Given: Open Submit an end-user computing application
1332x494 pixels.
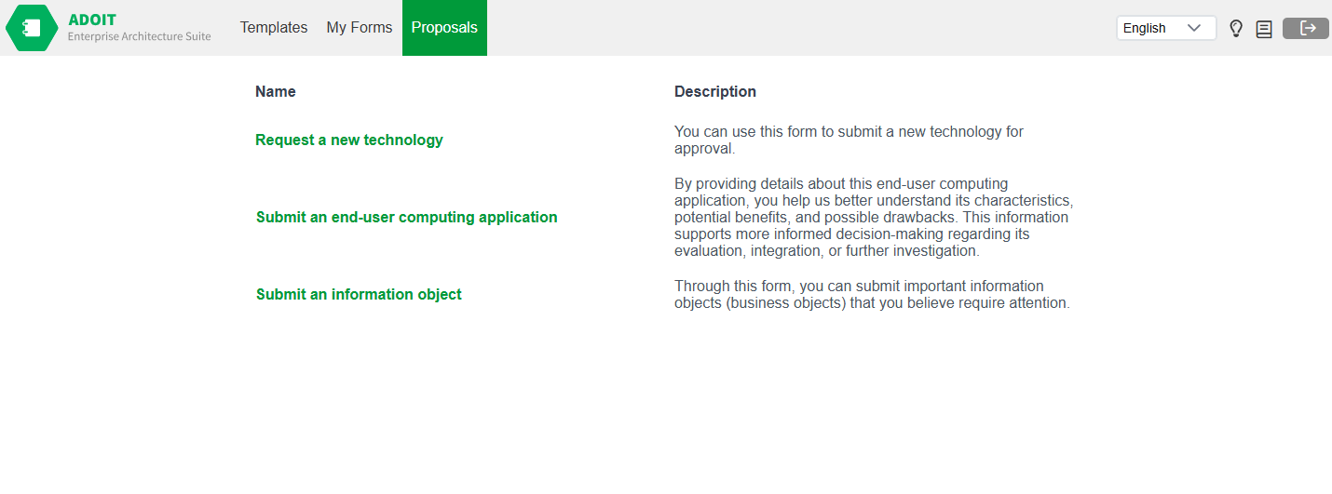Looking at the screenshot, I should [407, 218].
